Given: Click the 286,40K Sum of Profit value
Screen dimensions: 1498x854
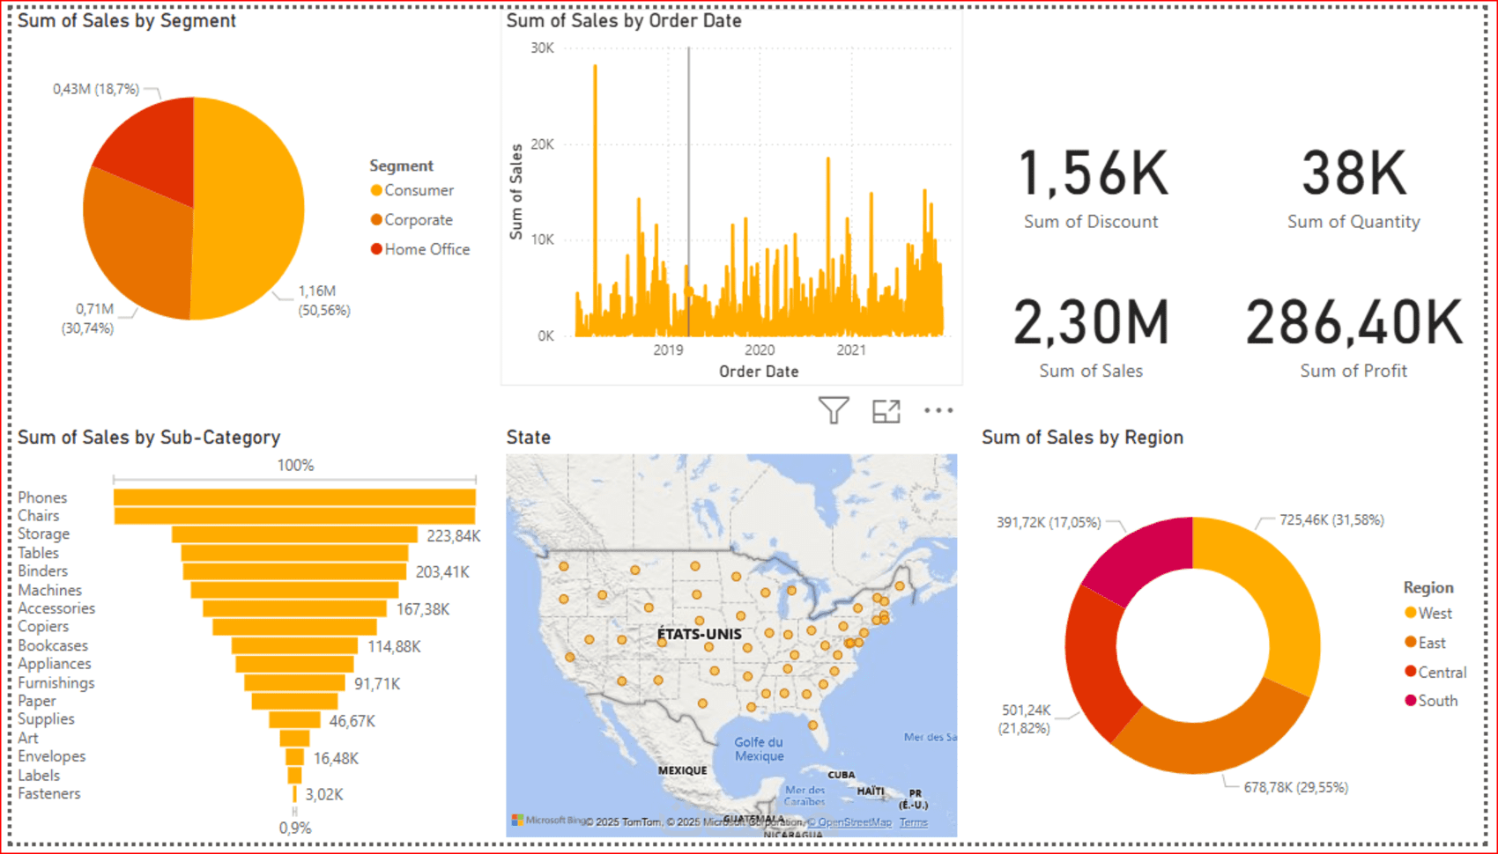Looking at the screenshot, I should point(1353,322).
